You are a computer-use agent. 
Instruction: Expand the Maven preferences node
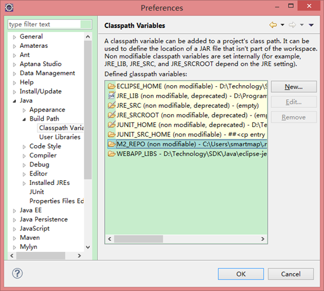[x=14, y=239]
